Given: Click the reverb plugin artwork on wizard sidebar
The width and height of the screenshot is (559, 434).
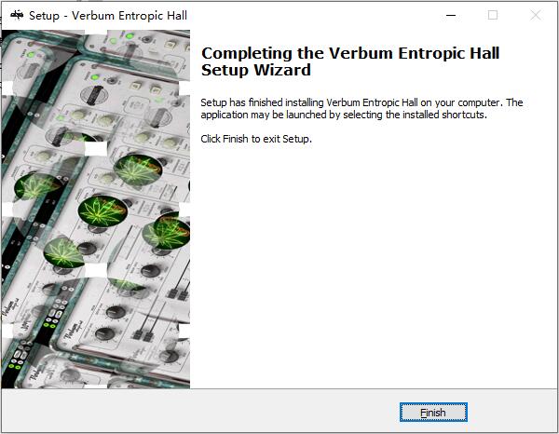Looking at the screenshot, I should [x=96, y=210].
